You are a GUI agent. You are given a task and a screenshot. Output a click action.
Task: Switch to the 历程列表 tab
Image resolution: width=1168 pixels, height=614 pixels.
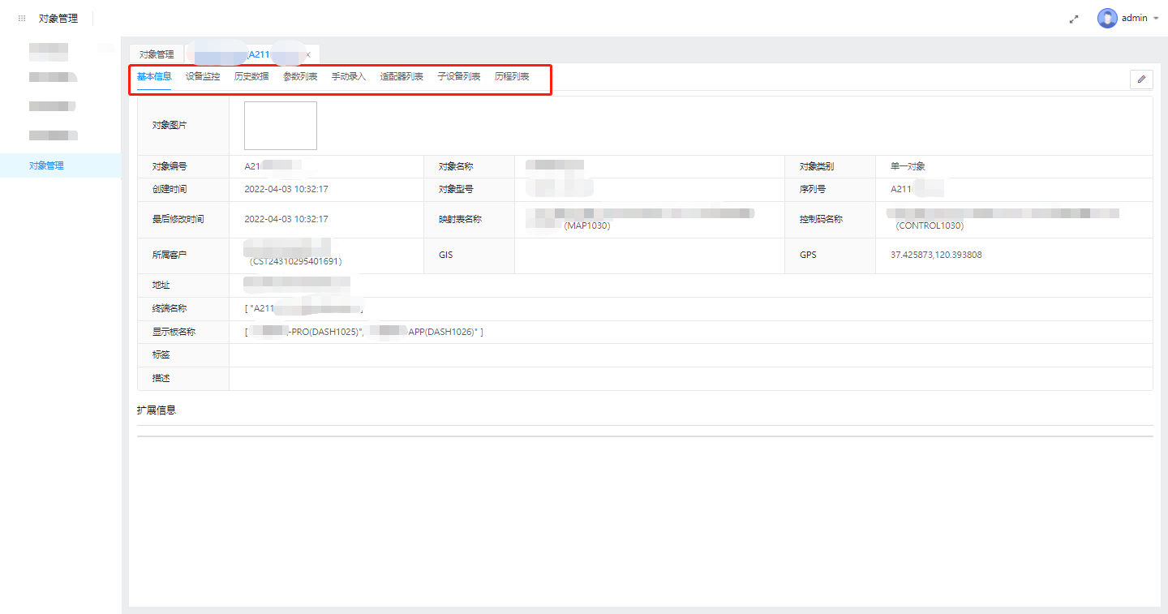(512, 77)
